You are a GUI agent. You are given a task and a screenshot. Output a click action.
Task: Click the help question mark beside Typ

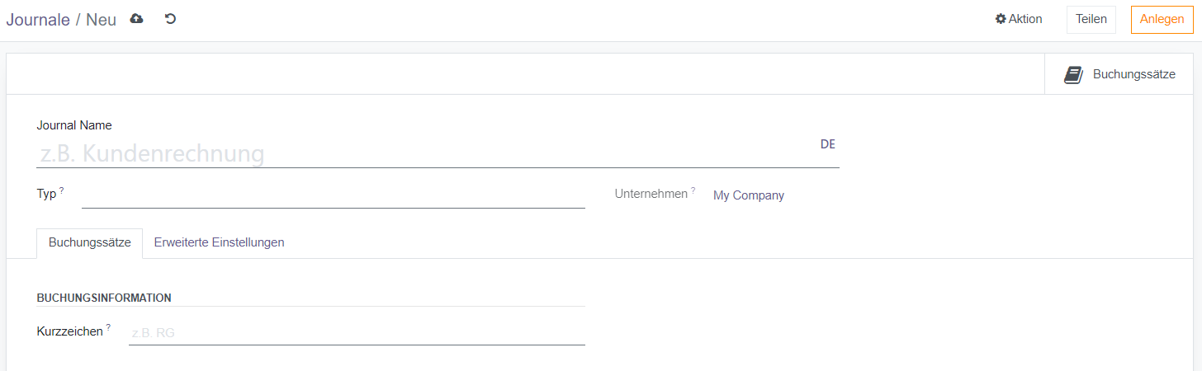tap(62, 190)
